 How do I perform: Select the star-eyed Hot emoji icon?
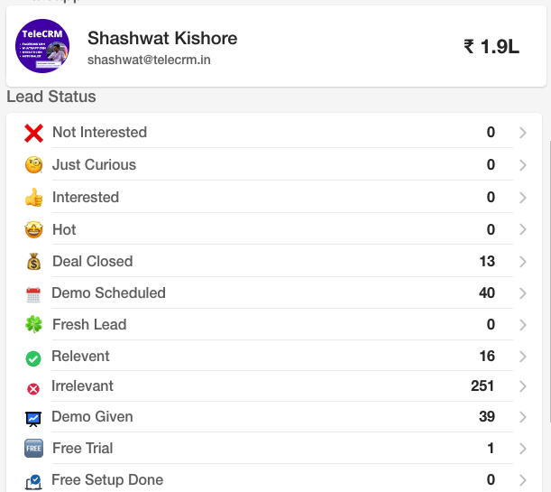(x=33, y=229)
